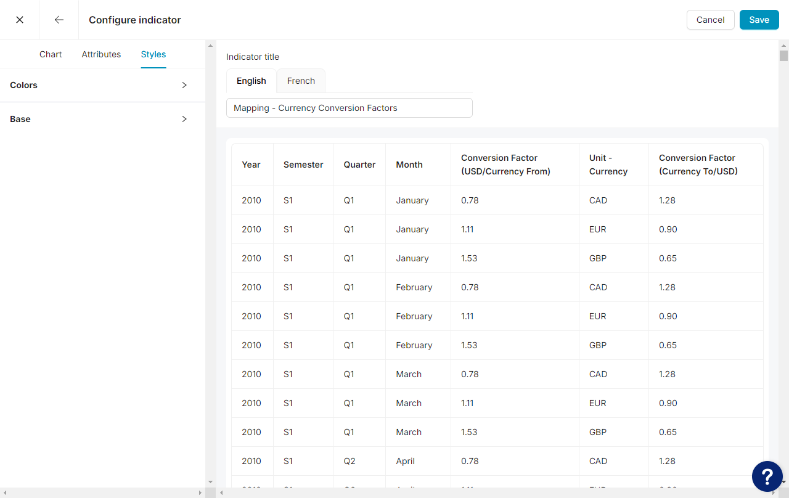Expand the Base section

pyautogui.click(x=102, y=119)
